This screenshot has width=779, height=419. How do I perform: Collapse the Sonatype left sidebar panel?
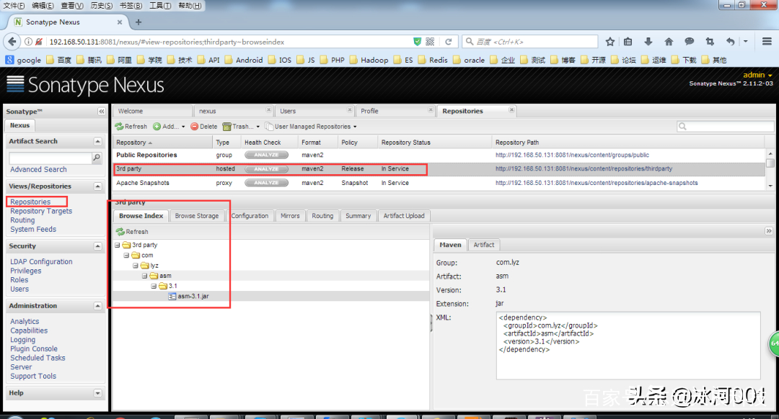coord(102,112)
